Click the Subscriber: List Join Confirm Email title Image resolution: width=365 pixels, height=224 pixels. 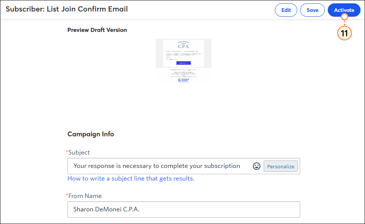click(x=67, y=9)
